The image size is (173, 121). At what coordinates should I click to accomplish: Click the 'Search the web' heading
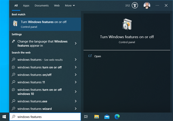coord(21,53)
